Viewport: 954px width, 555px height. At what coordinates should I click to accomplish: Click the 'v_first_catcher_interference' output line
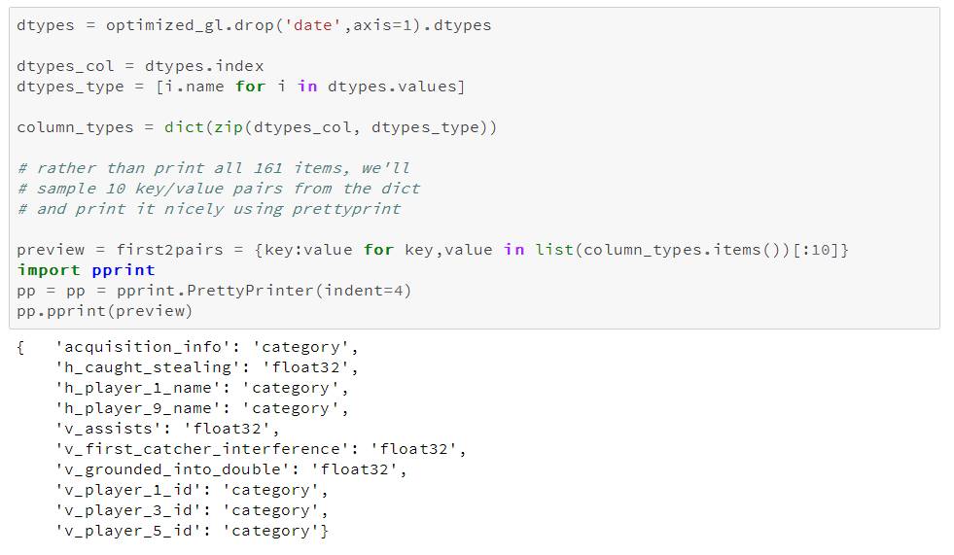coord(261,449)
